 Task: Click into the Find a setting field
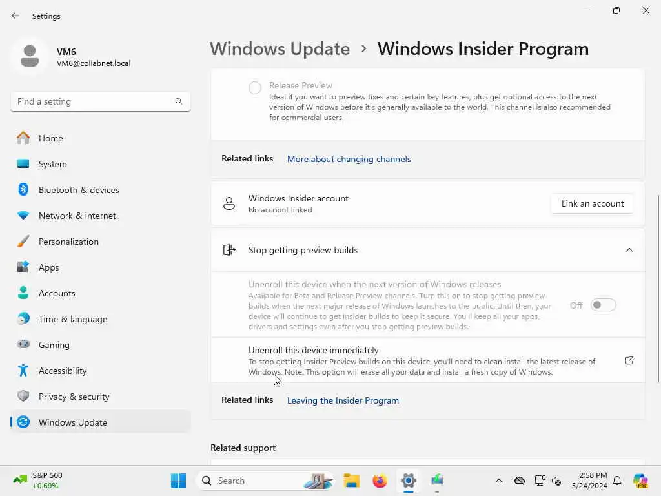pos(100,101)
